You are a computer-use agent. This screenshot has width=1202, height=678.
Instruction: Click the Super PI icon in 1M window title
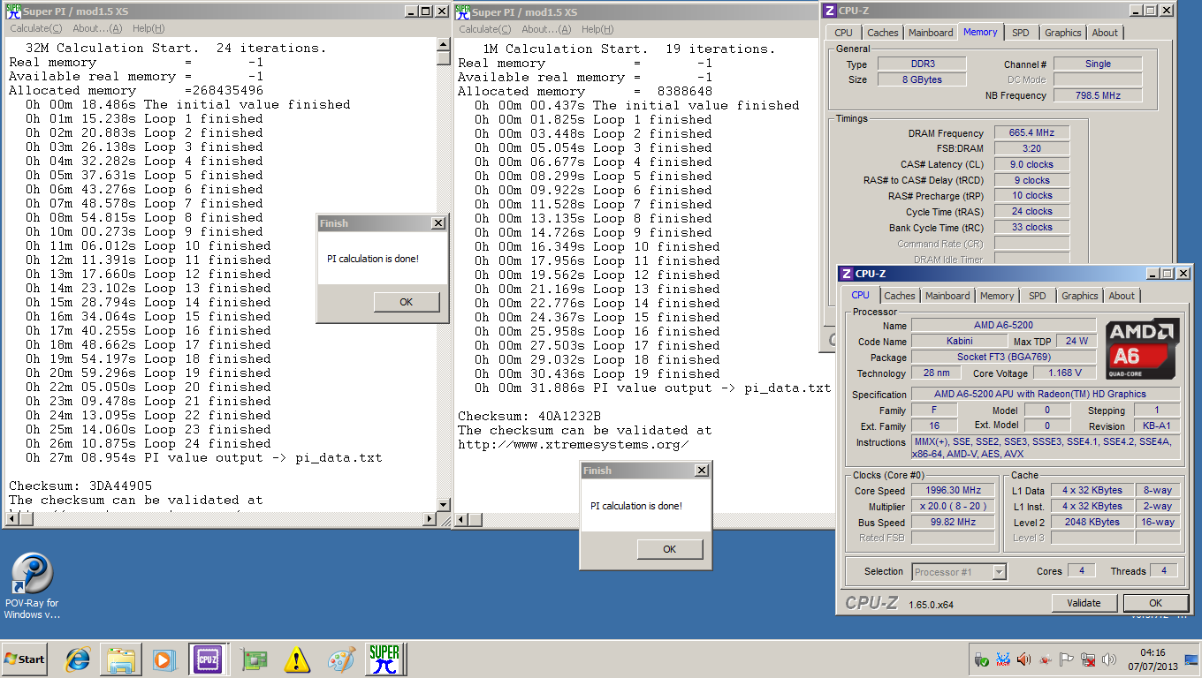[462, 11]
